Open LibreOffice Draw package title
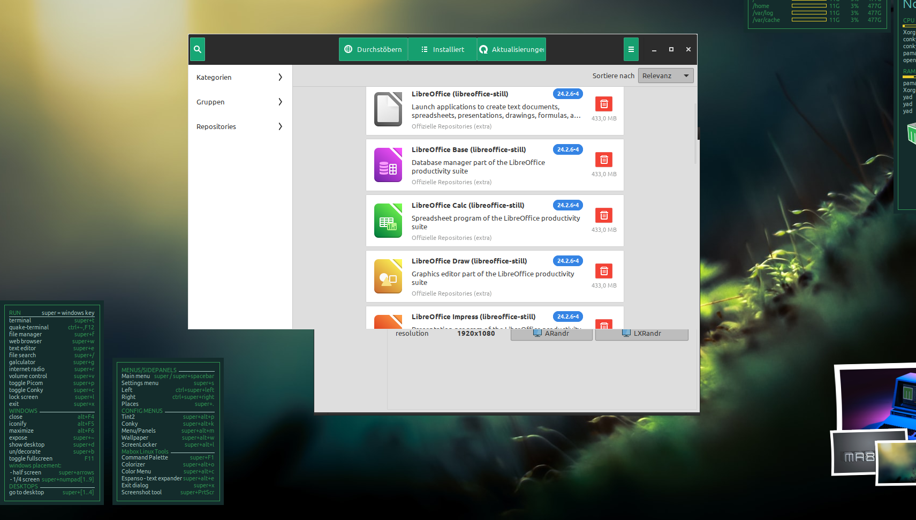 (x=469, y=261)
